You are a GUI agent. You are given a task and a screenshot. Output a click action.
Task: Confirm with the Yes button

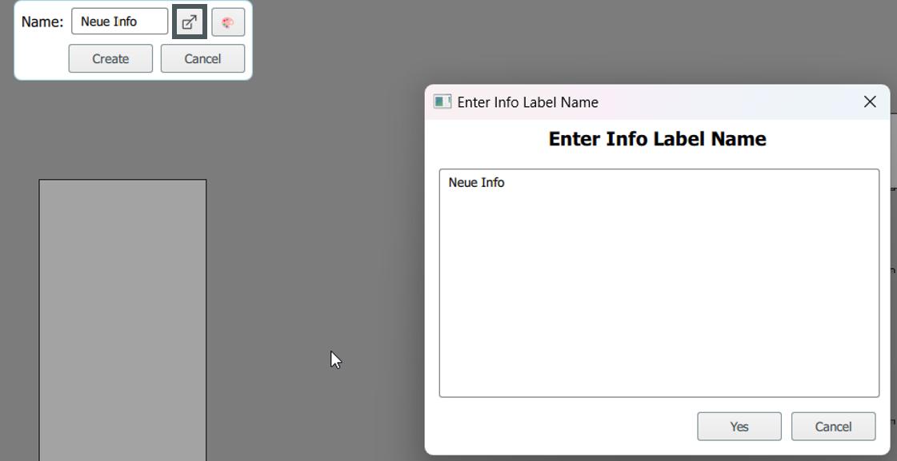click(739, 426)
